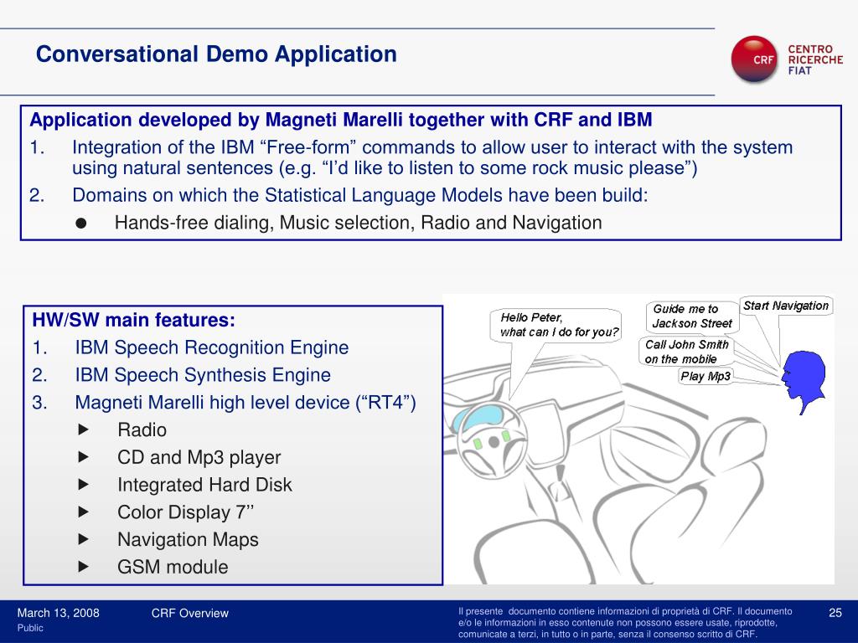Click the "Hands-free dialing, Music selection" bullet
This screenshot has height=643, width=858.
click(x=359, y=223)
